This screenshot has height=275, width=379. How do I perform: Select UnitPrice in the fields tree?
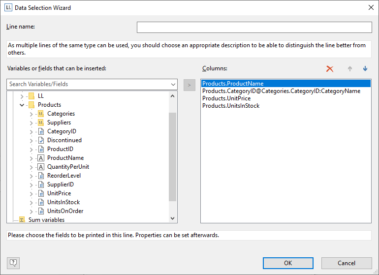tap(59, 193)
